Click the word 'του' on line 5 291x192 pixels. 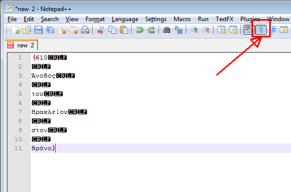[37, 94]
